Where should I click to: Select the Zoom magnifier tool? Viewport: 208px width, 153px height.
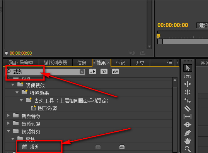pos(188,149)
